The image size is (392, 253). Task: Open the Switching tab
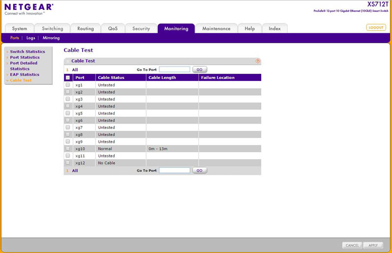coord(52,28)
